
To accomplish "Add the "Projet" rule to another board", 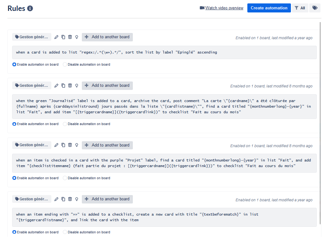I will point(107,145).
